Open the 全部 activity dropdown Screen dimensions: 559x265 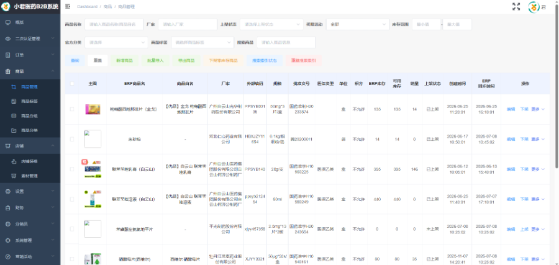tap(358, 24)
